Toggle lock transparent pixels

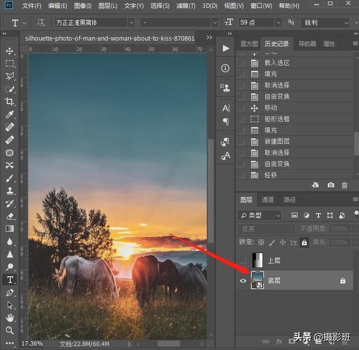[x=261, y=242]
